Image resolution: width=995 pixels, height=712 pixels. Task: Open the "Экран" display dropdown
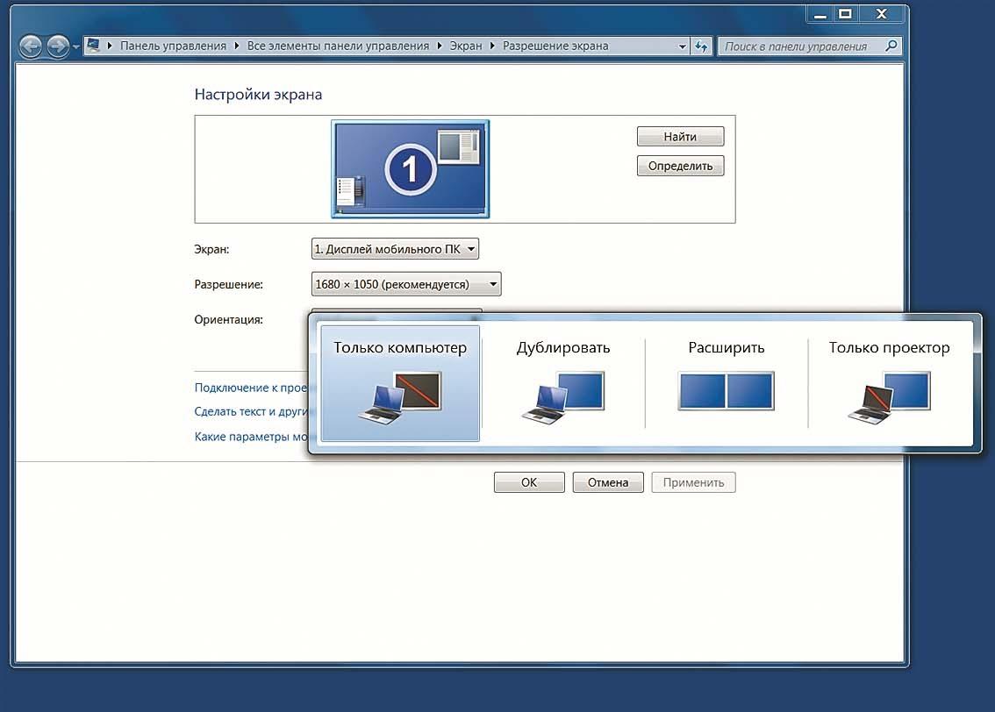click(395, 249)
